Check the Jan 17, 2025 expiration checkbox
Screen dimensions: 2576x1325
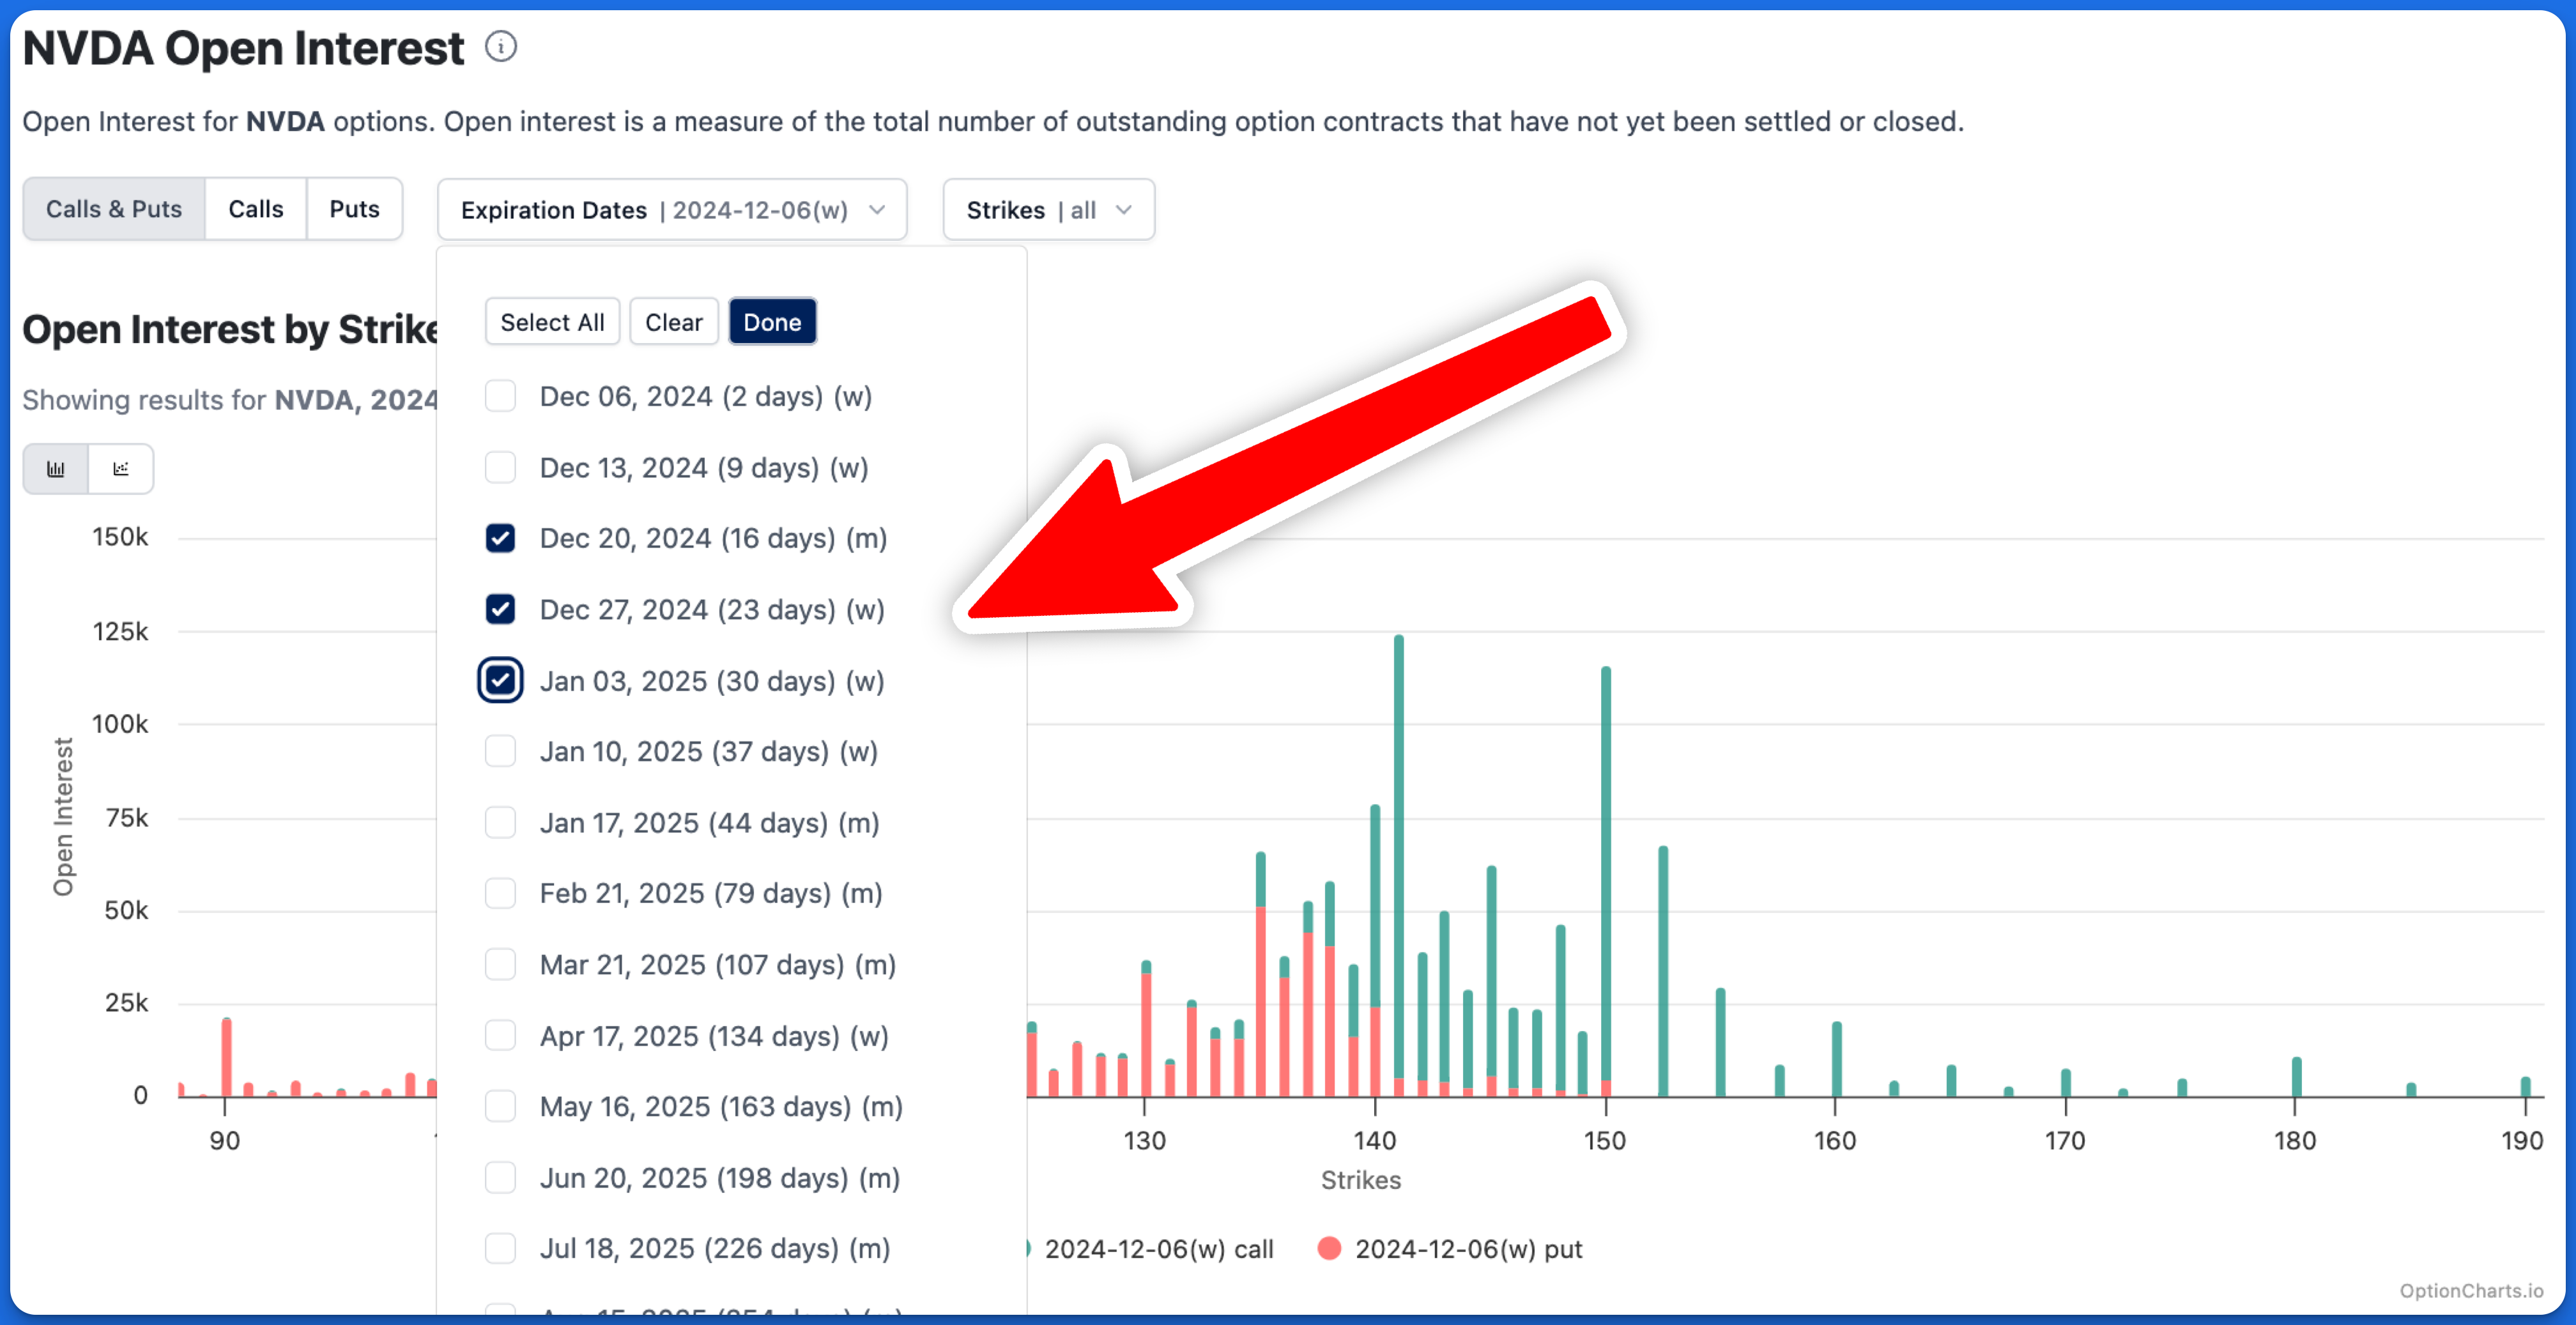pyautogui.click(x=500, y=823)
